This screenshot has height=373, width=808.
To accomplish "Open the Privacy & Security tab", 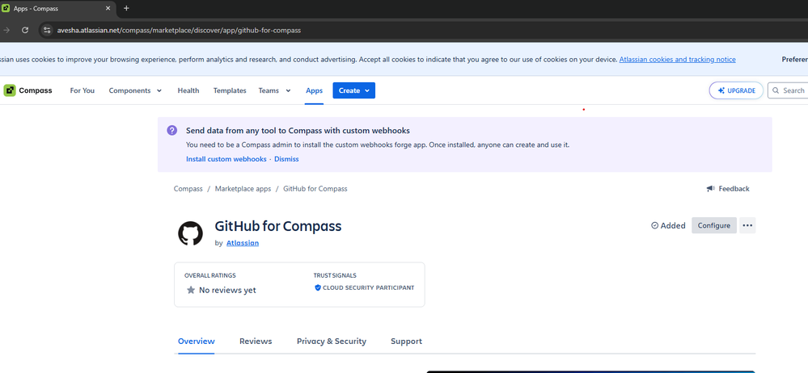I will click(332, 341).
